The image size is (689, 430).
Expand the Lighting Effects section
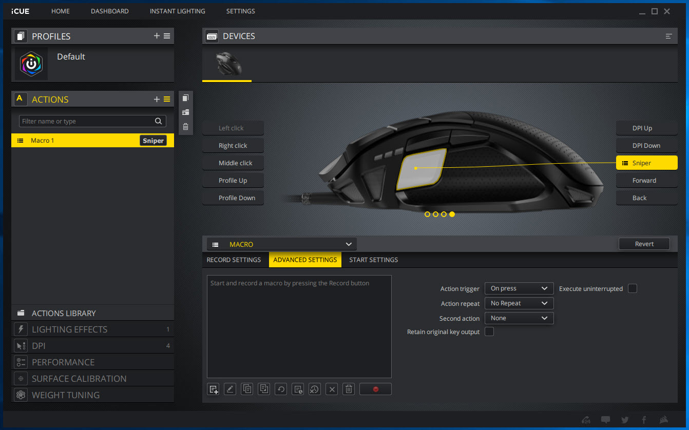pyautogui.click(x=92, y=329)
